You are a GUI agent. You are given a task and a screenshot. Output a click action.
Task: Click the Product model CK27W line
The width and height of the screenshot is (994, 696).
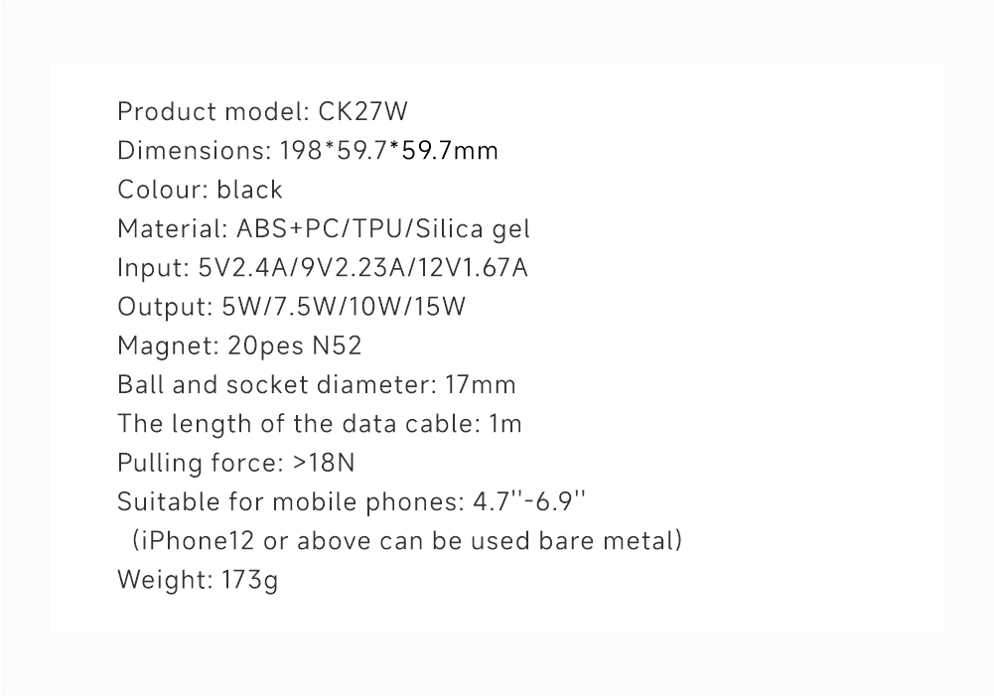[262, 111]
